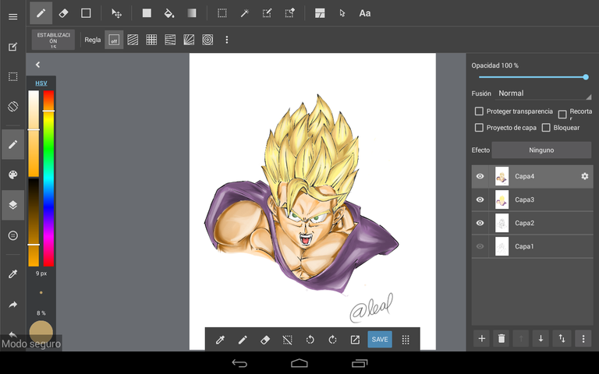The height and width of the screenshot is (374, 599).
Task: Select the Capa2 layer row
Action: [x=532, y=223]
